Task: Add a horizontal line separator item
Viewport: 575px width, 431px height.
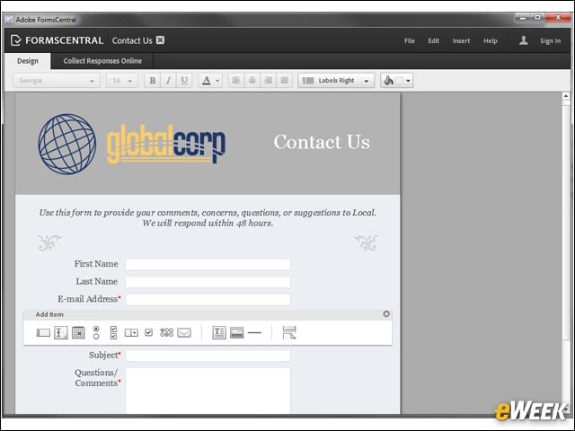Action: (254, 333)
